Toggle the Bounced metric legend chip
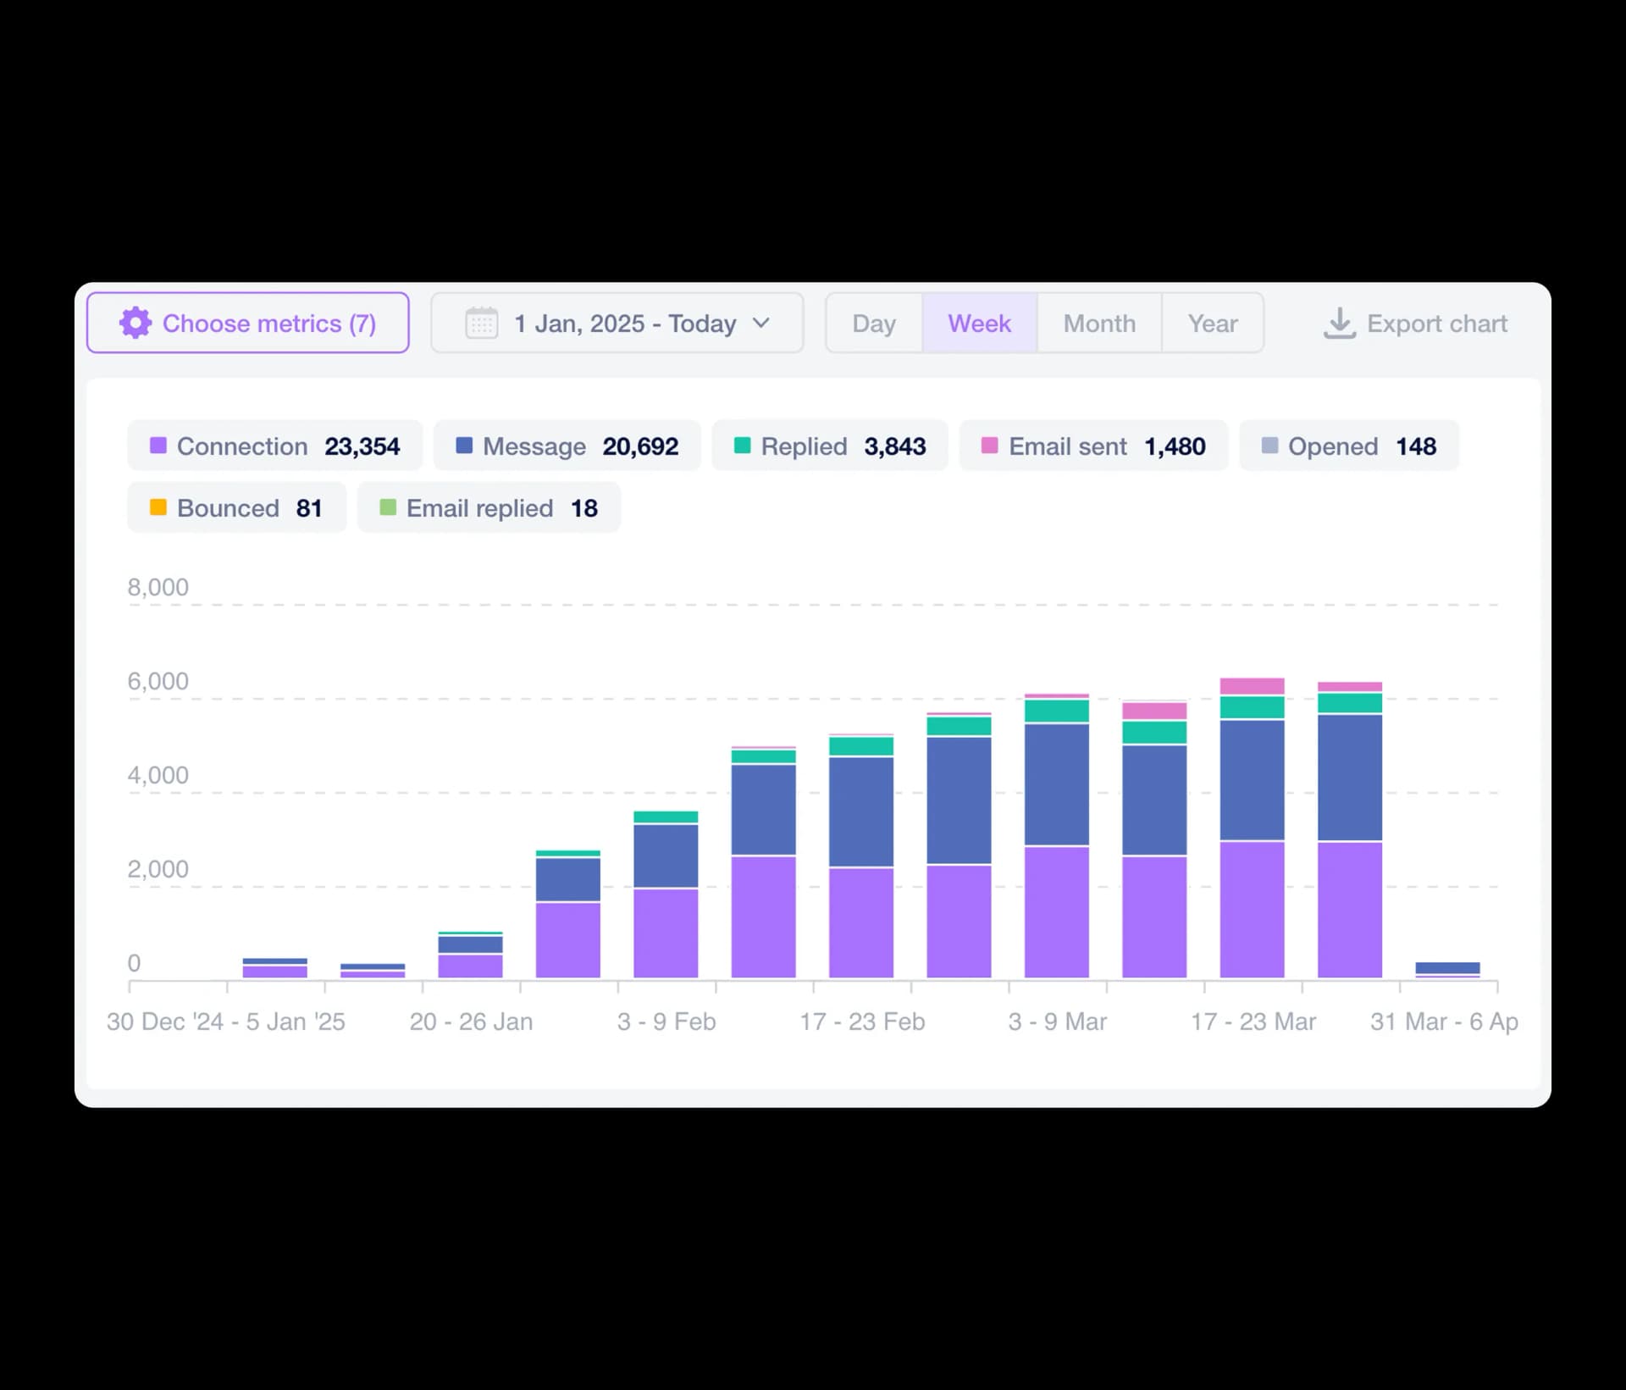The image size is (1626, 1390). point(237,507)
